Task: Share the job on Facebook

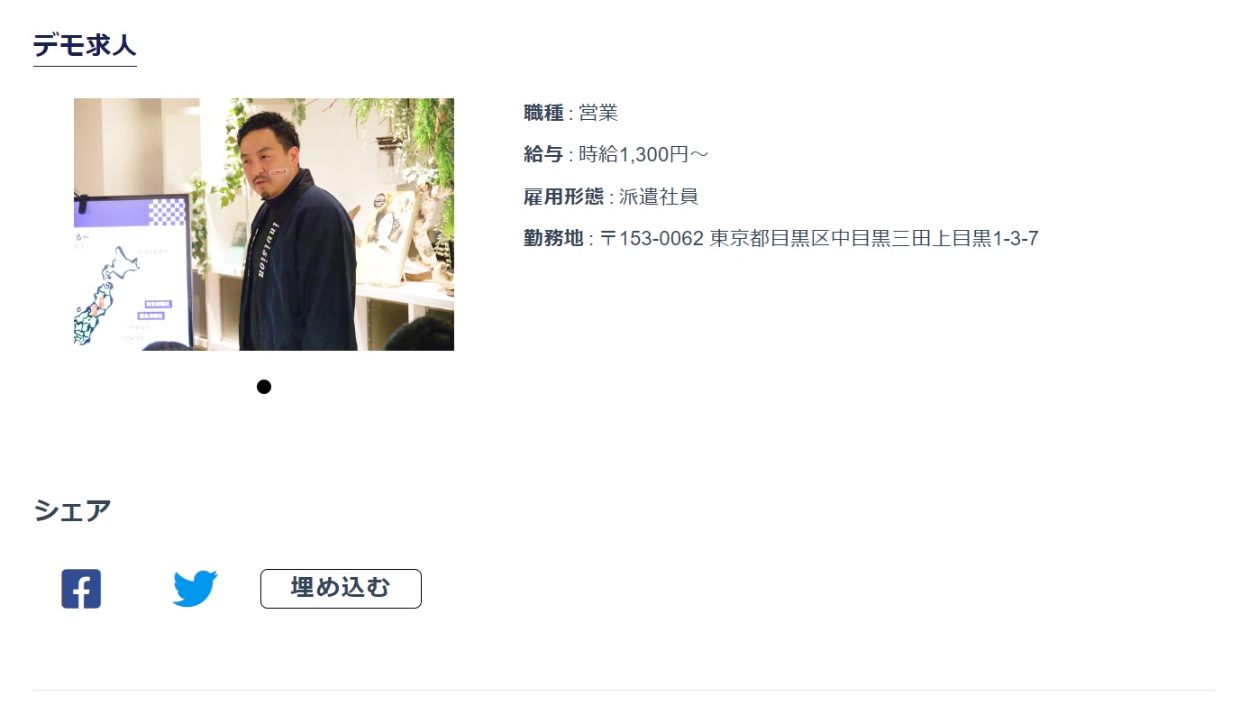Action: (x=81, y=589)
